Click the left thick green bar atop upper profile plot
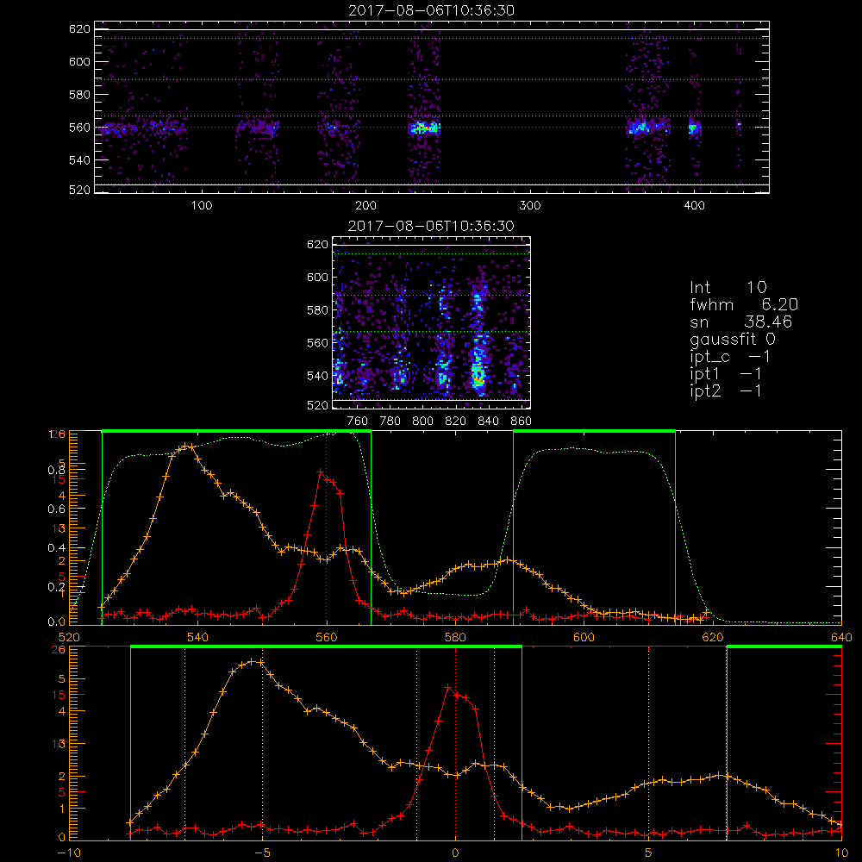The image size is (862, 862). (236, 431)
